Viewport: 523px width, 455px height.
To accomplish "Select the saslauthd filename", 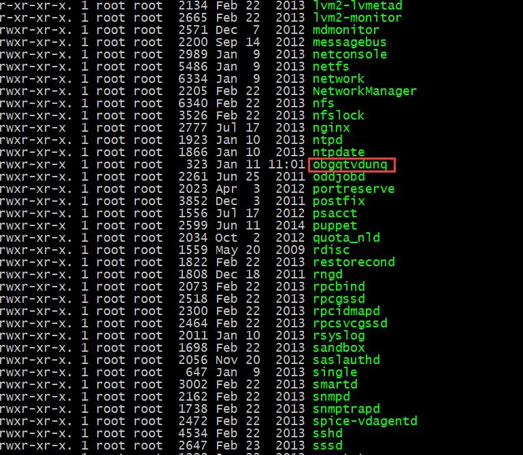I will click(346, 360).
